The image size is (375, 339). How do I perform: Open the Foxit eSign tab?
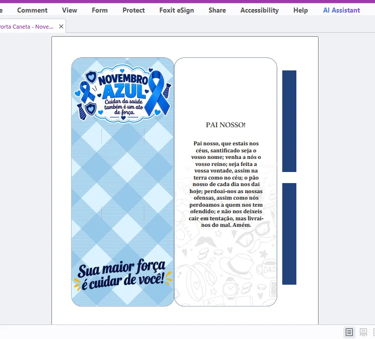[x=177, y=10]
